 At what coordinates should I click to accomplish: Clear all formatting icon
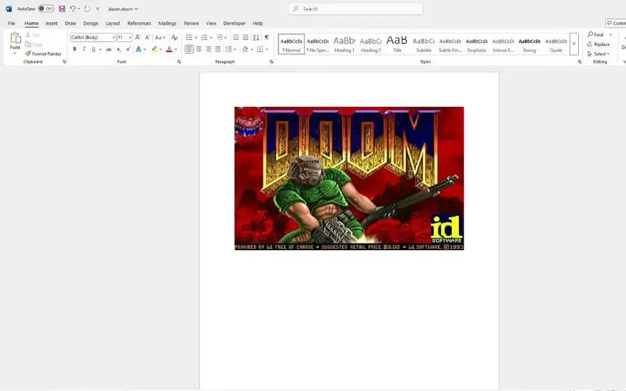[x=175, y=37]
